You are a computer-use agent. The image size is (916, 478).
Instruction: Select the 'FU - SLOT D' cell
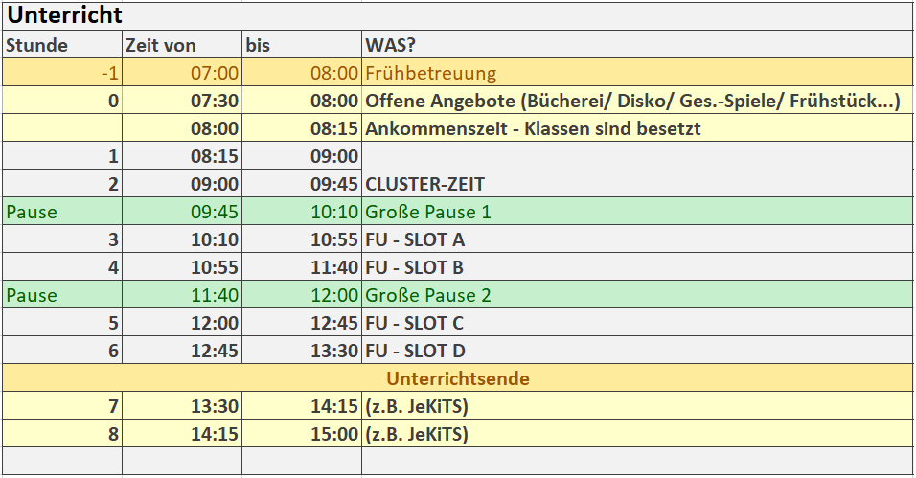636,351
